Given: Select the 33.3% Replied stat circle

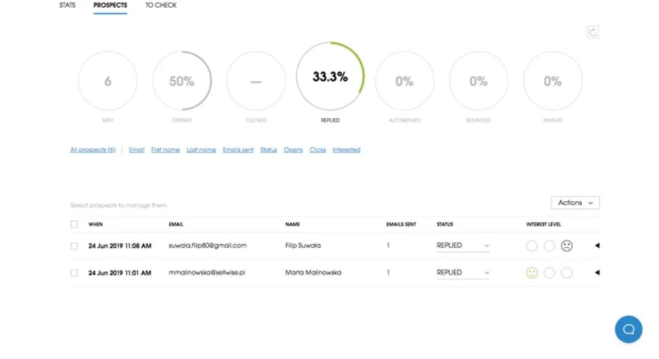Looking at the screenshot, I should (330, 76).
